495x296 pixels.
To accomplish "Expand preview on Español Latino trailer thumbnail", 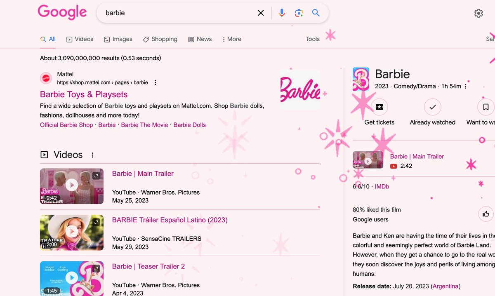I will 96,222.
